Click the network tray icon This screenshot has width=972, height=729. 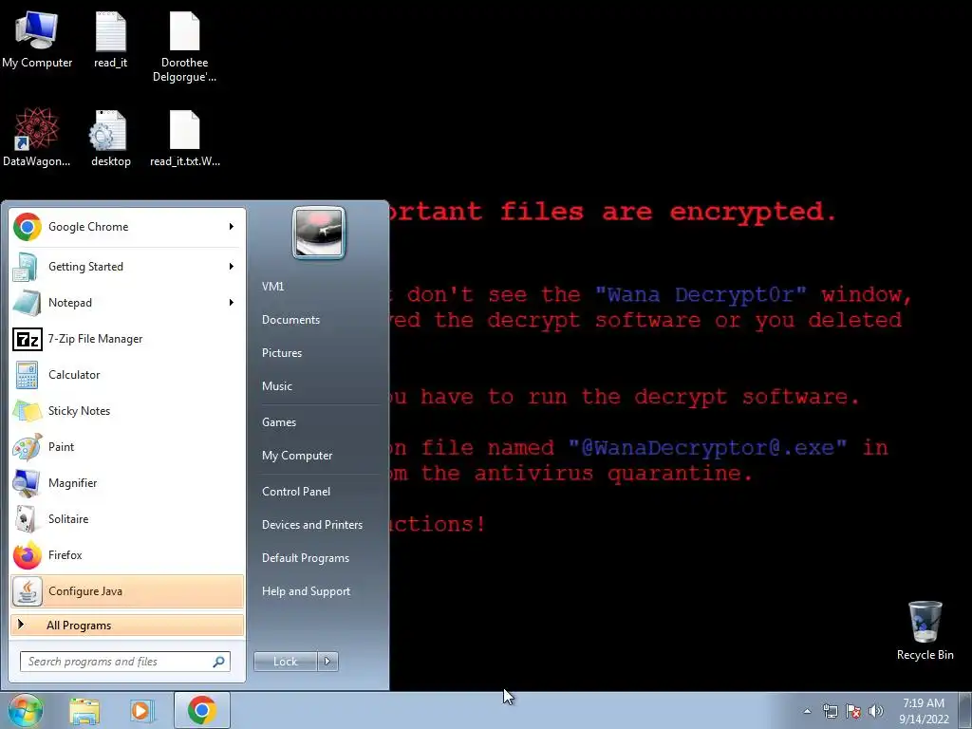click(x=830, y=711)
